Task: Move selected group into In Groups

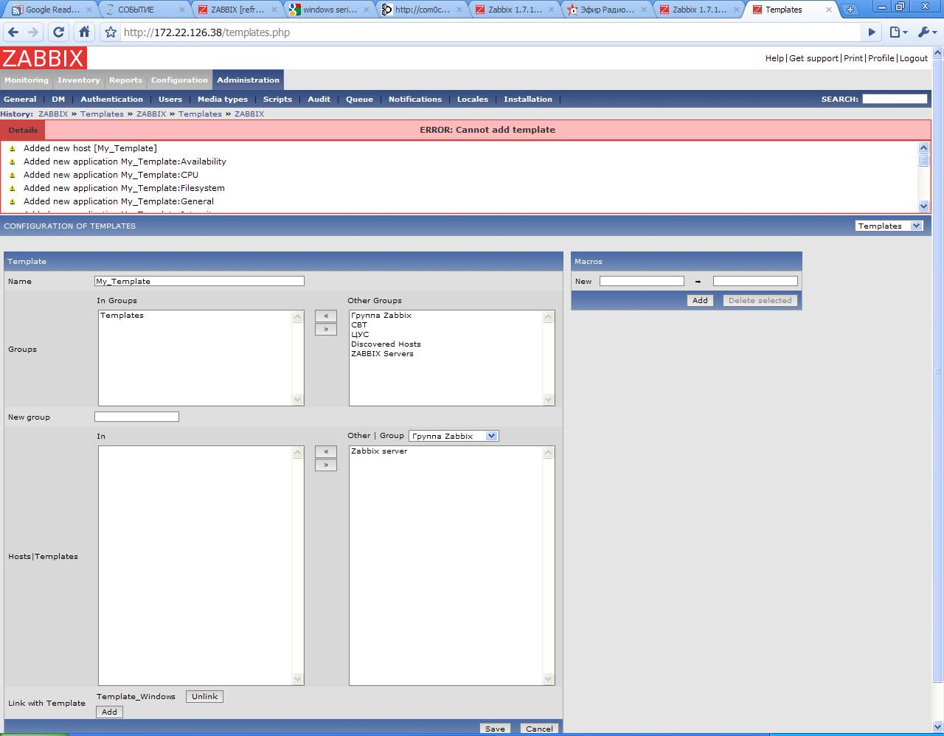Action: [x=326, y=316]
